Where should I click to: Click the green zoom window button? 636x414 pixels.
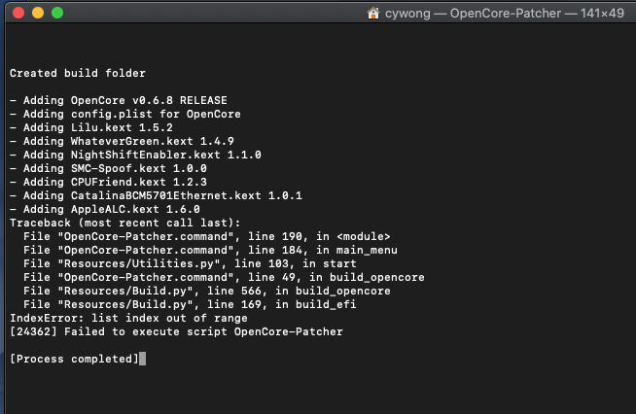click(x=57, y=14)
